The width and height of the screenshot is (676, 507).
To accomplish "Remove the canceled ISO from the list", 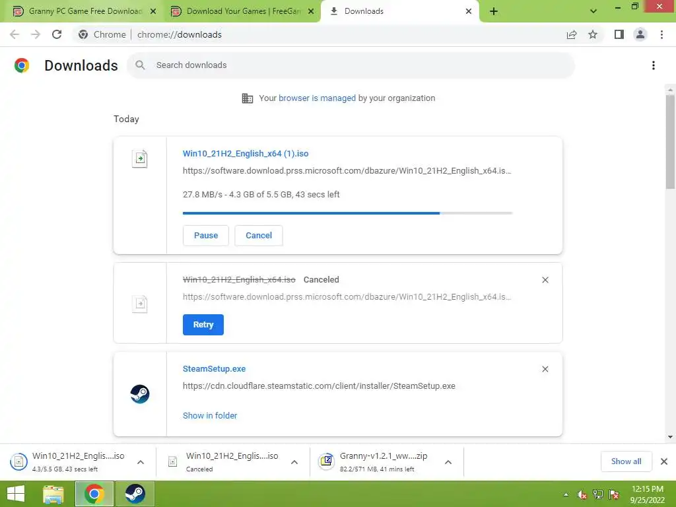I will pyautogui.click(x=545, y=280).
